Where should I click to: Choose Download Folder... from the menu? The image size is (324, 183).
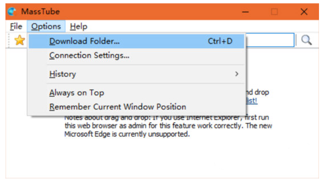[84, 41]
